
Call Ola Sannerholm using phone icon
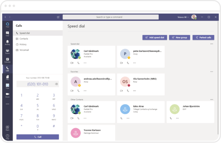[128, 91]
